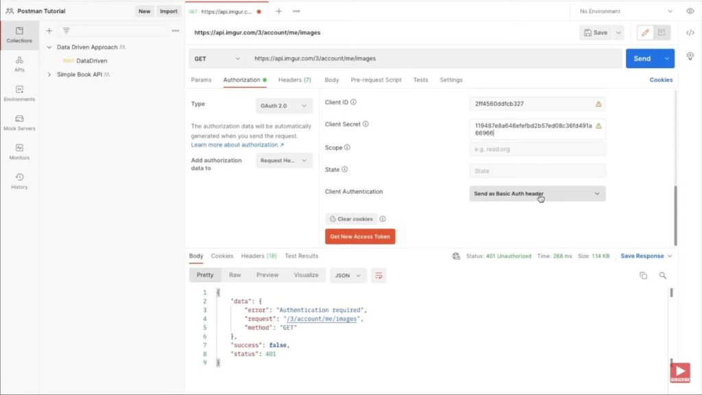This screenshot has height=395, width=702.
Task: Click the Import button
Action: pyautogui.click(x=169, y=11)
